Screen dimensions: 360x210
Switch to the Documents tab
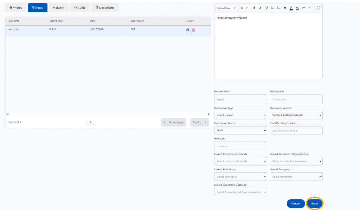(x=105, y=8)
